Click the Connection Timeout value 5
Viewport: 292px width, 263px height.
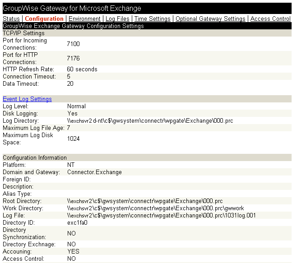[x=69, y=76]
